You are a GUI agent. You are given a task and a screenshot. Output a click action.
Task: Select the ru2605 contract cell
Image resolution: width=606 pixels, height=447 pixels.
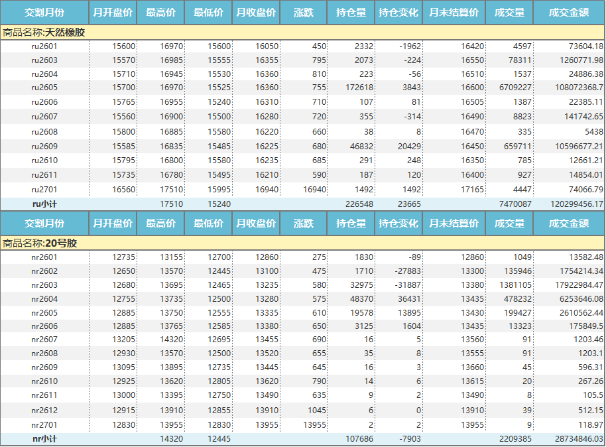(x=44, y=88)
